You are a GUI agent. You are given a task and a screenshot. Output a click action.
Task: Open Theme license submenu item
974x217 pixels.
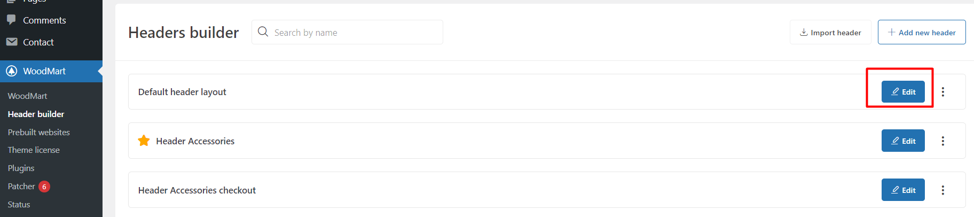click(x=34, y=150)
